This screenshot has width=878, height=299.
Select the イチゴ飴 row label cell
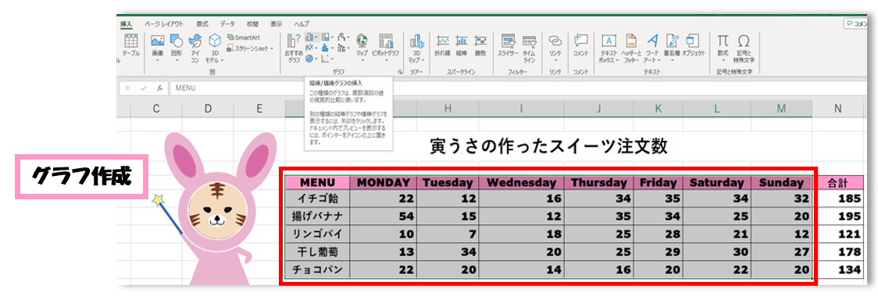point(317,198)
